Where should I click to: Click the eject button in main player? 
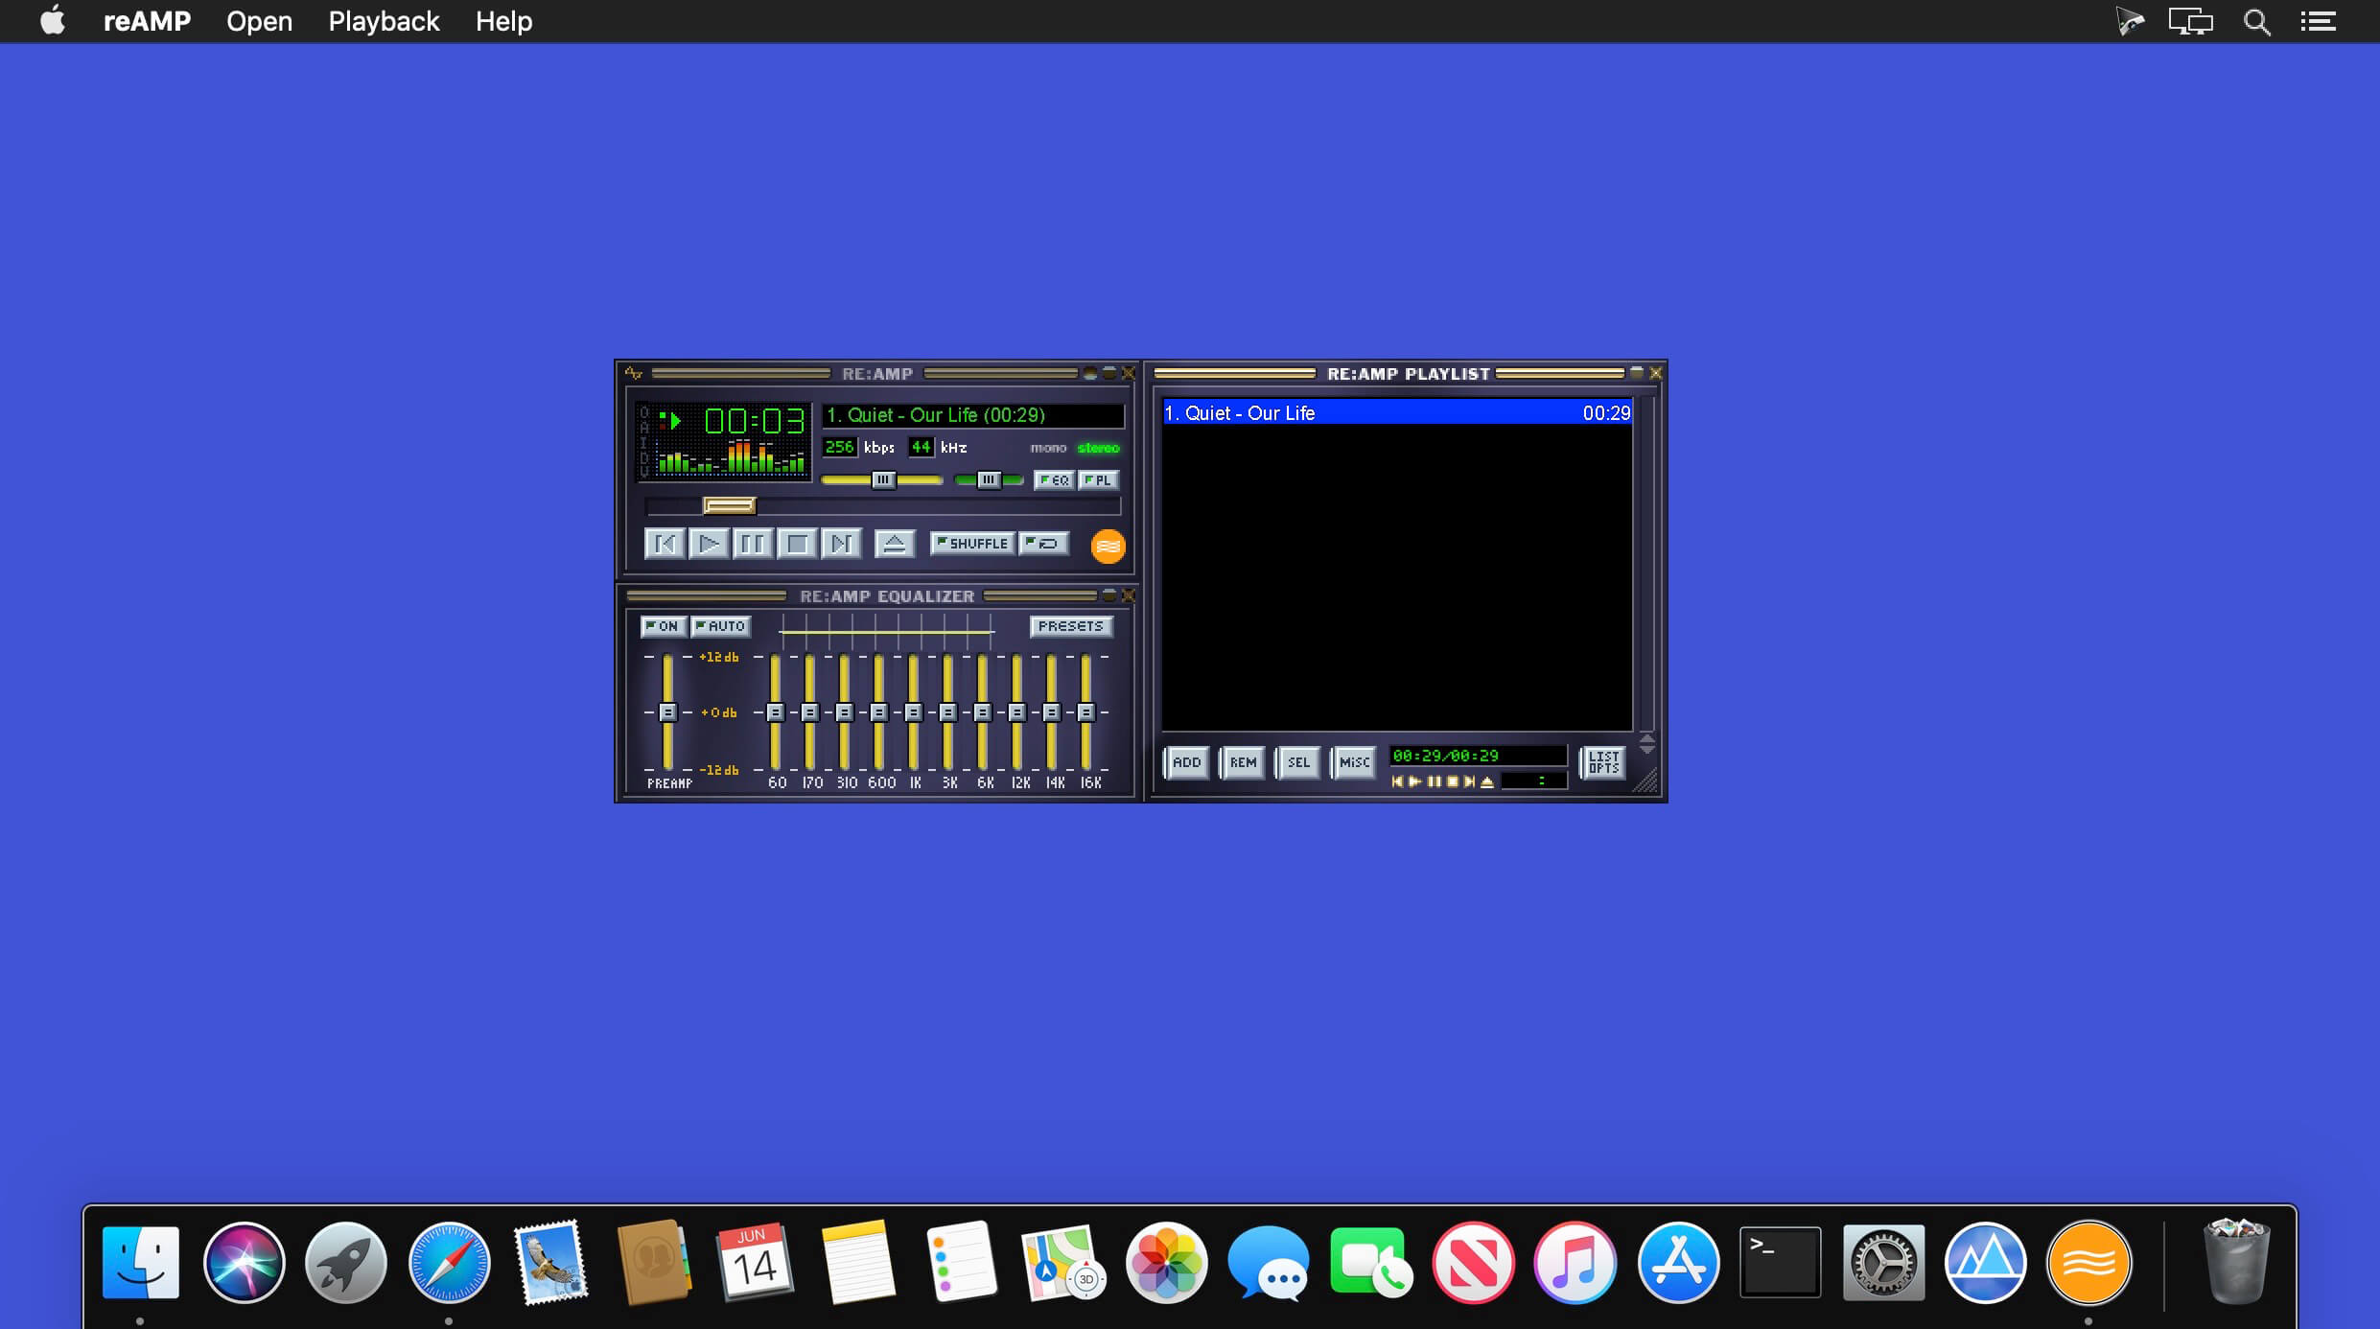point(894,544)
